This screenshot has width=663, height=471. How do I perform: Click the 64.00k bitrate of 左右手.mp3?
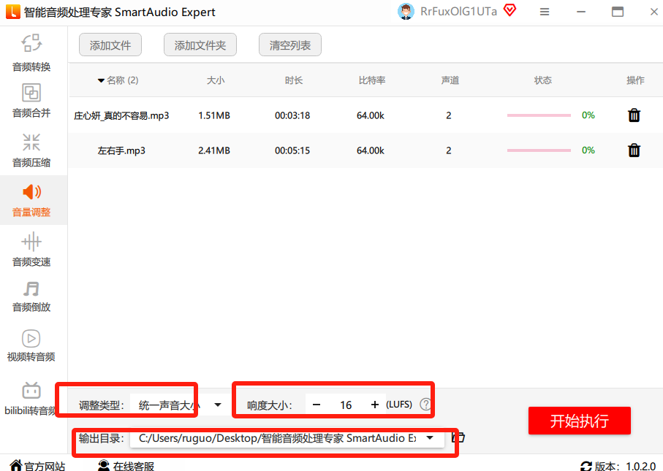[x=371, y=150]
